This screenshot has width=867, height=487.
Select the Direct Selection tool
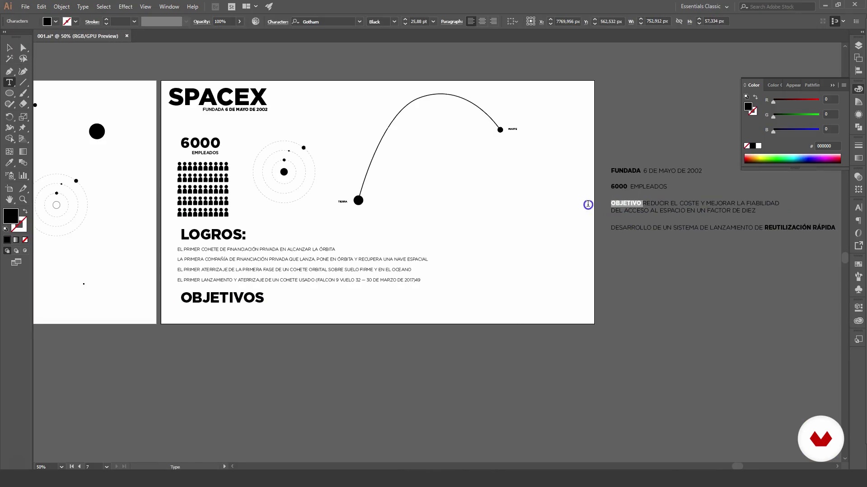23,48
